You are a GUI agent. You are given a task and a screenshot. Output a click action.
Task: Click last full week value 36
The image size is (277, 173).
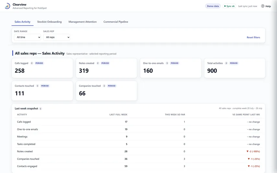[126, 159]
